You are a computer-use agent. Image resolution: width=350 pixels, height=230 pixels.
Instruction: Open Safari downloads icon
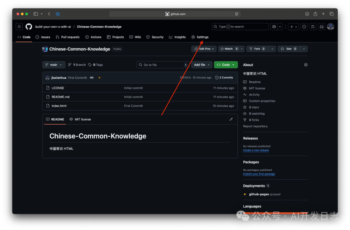(x=307, y=14)
